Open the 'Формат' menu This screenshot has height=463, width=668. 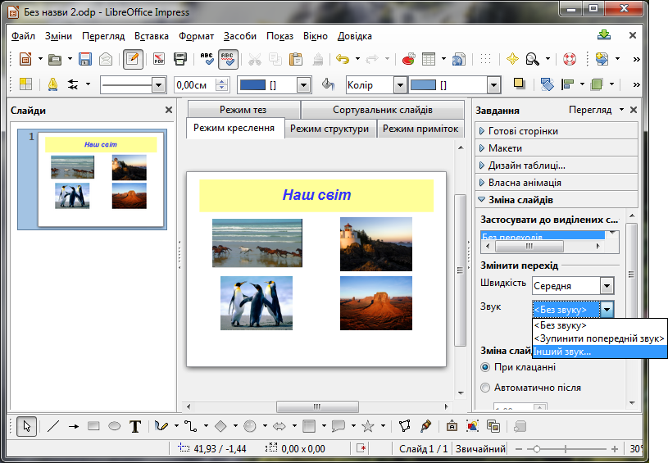pos(196,36)
